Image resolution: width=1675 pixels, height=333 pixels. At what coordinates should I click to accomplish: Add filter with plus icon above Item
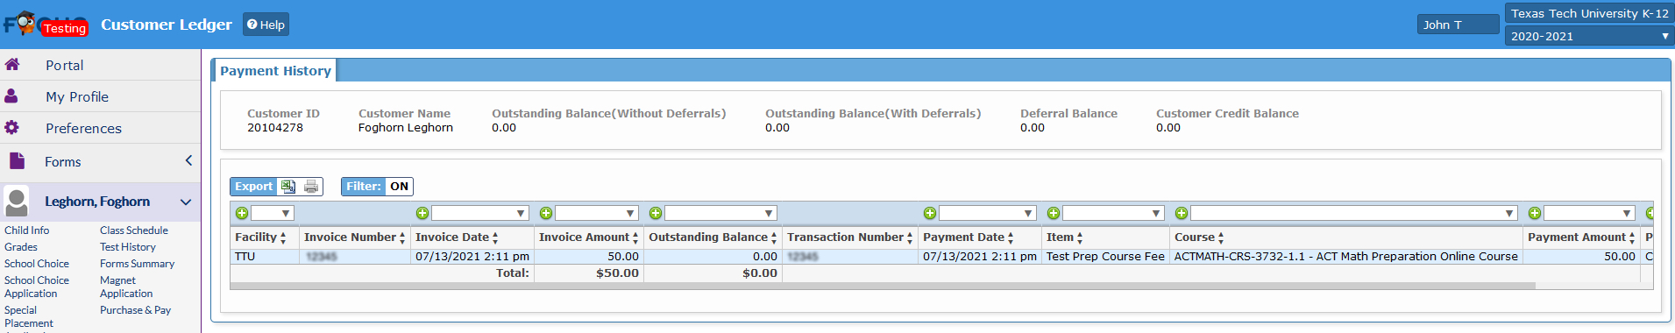coord(1054,213)
